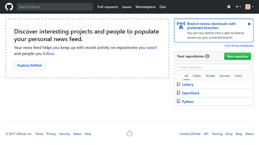The width and height of the screenshot is (259, 145).
Task: Open View 14 new broadcasts link
Action: click(x=239, y=46)
